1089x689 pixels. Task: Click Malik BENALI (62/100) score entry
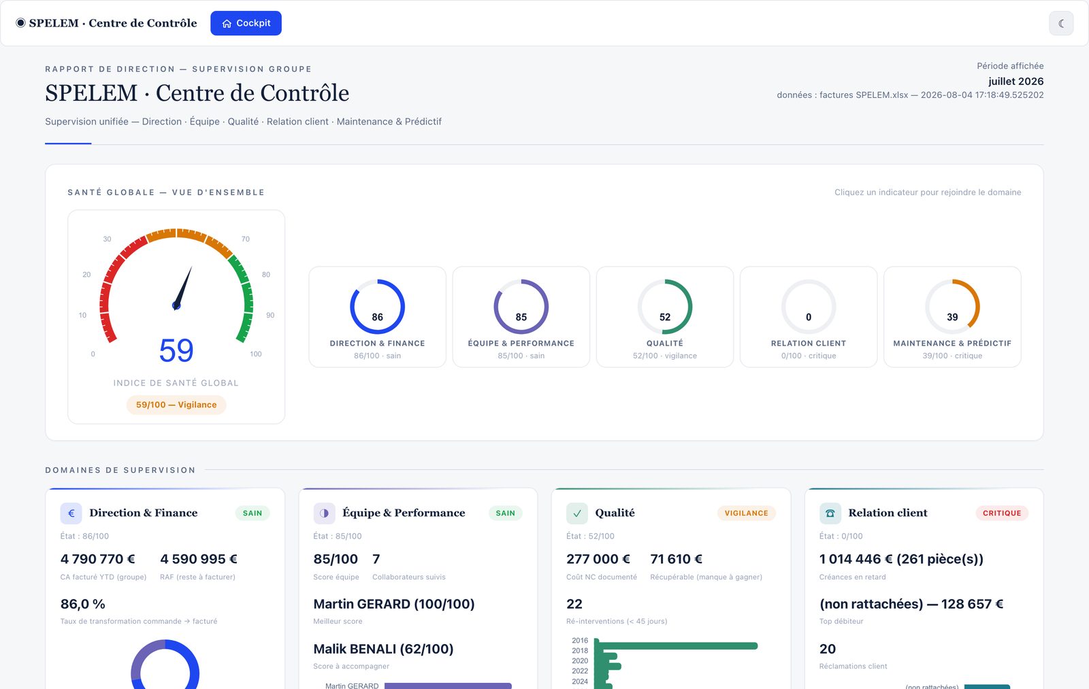383,649
